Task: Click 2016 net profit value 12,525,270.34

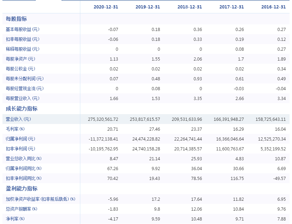Action: point(272,139)
